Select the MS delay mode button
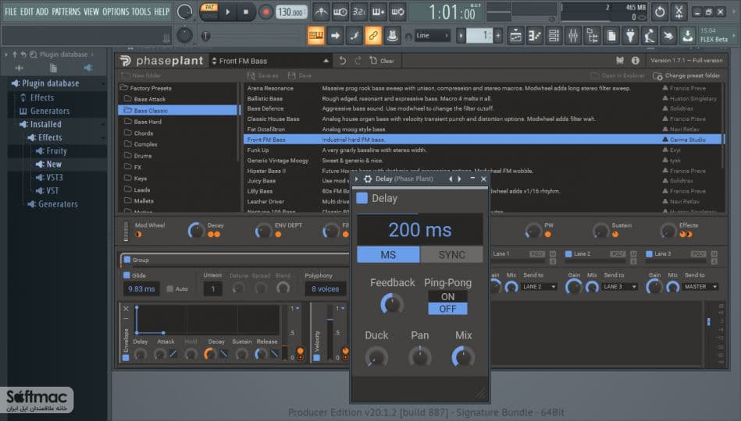The image size is (741, 421). (388, 255)
